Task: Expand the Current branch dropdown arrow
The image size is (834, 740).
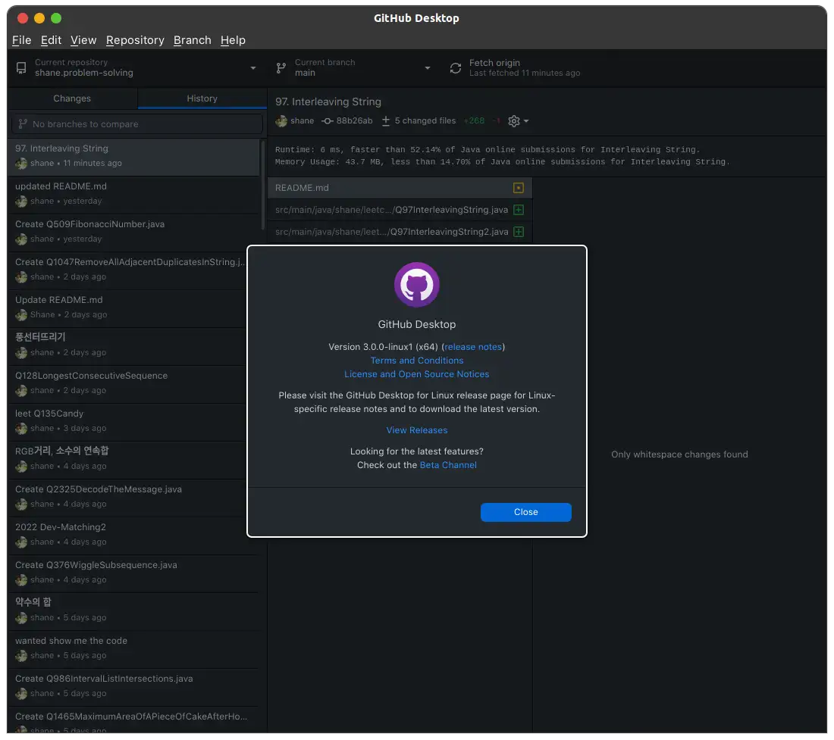Action: click(x=427, y=68)
